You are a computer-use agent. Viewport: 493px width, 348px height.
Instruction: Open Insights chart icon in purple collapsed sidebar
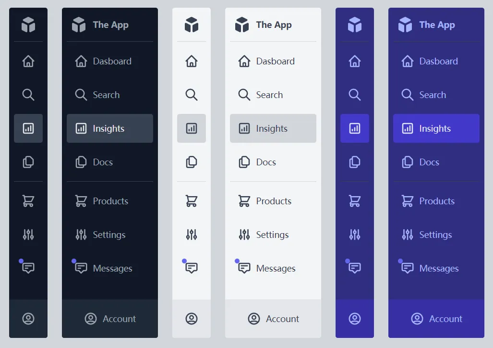[355, 128]
